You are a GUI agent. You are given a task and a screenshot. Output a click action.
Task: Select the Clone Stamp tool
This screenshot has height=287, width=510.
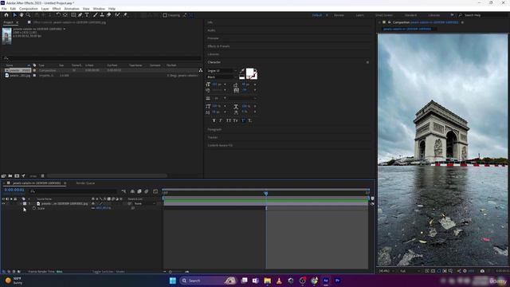coord(102,15)
